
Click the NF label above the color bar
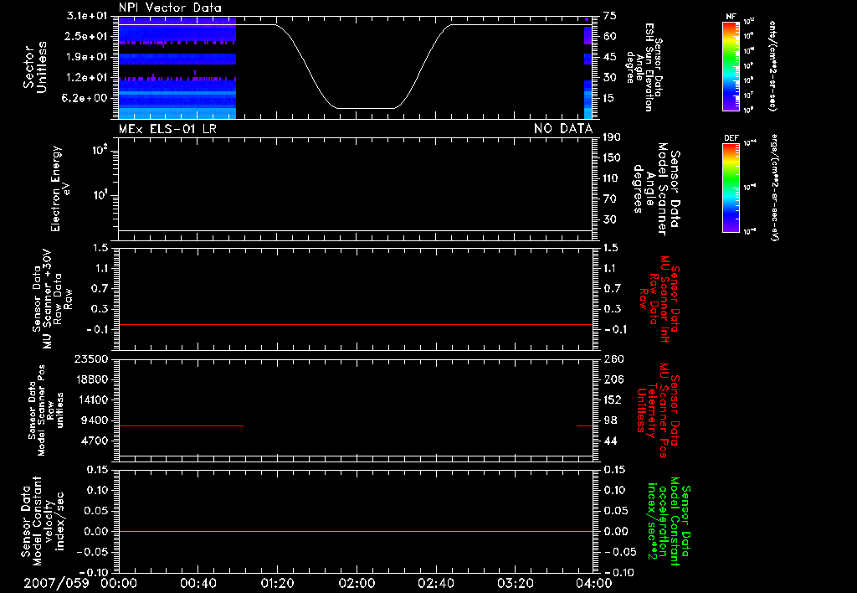click(x=731, y=17)
